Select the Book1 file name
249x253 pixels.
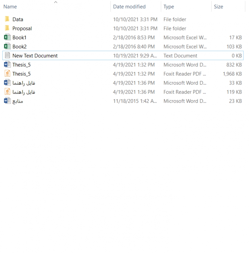19,38
